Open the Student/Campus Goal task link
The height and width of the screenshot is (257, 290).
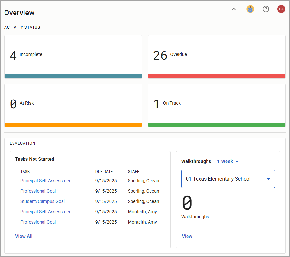point(42,201)
